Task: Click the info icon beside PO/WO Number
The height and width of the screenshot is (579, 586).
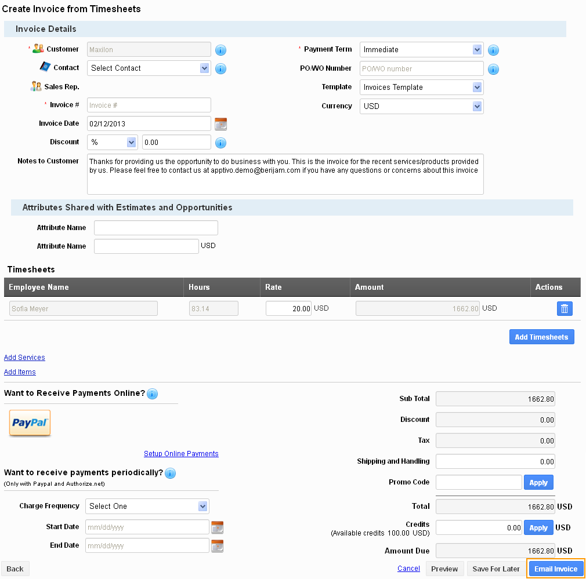Action: click(493, 69)
